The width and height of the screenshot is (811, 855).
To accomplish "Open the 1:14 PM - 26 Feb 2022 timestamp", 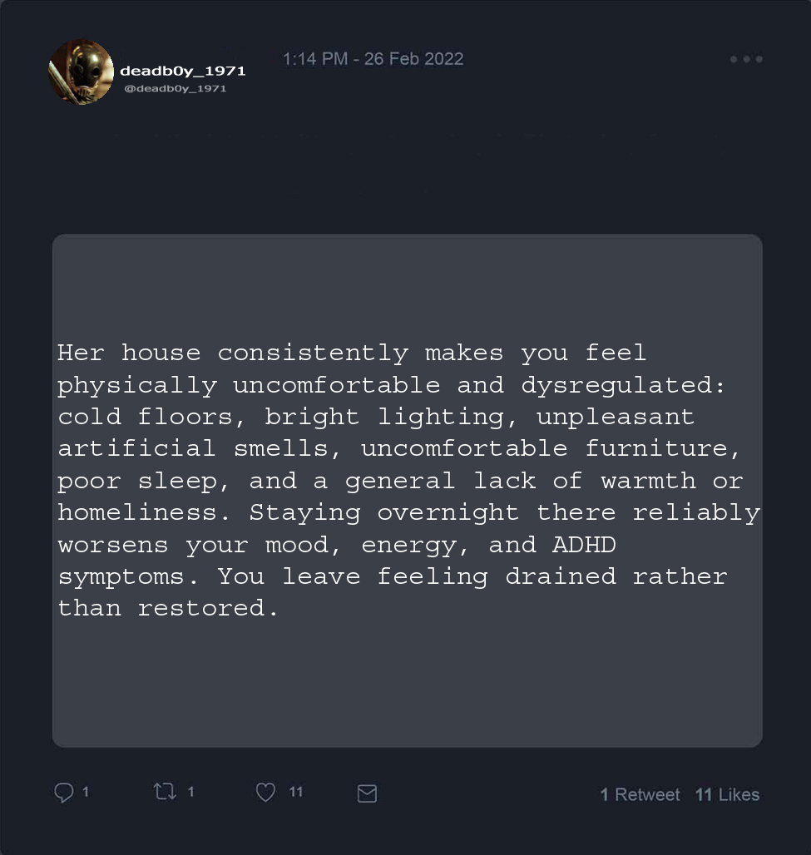I will point(373,59).
